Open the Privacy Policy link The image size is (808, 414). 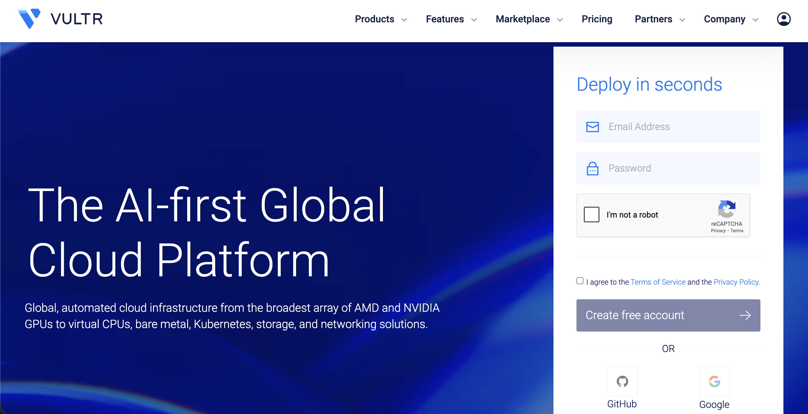[x=736, y=282]
